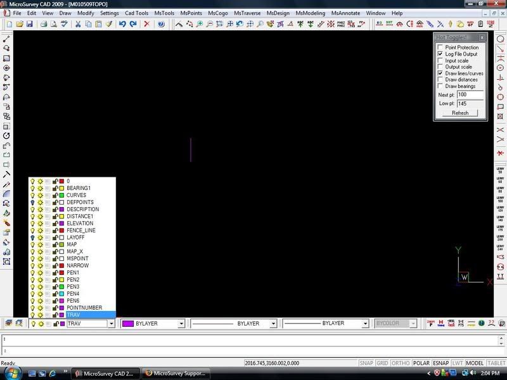
Task: Enable Output scale checkbox
Action: point(440,67)
